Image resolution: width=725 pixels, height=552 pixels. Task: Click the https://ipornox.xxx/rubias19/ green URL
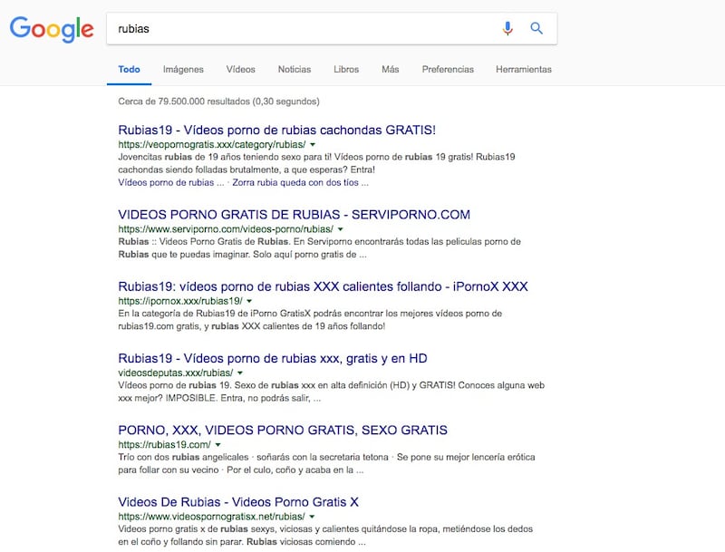point(179,301)
